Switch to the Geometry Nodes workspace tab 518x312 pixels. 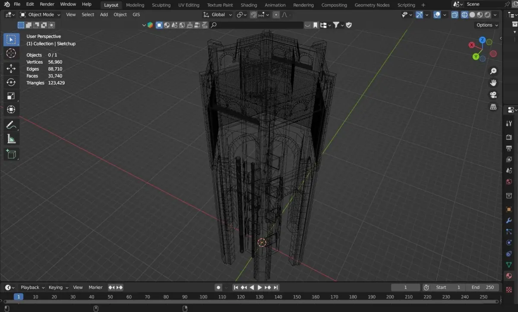click(372, 5)
